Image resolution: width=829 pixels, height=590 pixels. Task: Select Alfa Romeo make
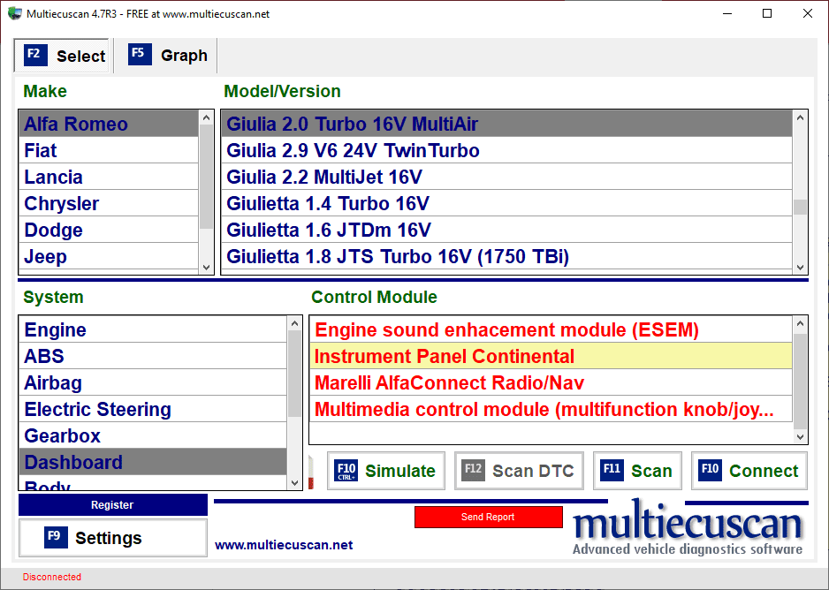[x=109, y=124]
